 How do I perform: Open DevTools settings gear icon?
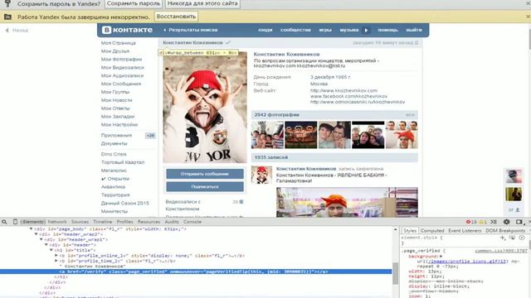(506, 222)
